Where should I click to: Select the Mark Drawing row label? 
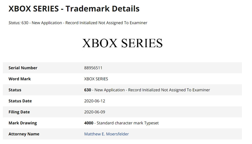pyautogui.click(x=23, y=123)
